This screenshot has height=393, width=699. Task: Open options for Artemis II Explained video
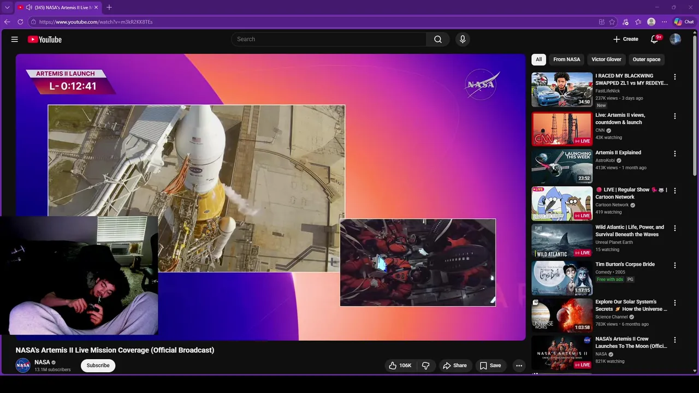675,154
